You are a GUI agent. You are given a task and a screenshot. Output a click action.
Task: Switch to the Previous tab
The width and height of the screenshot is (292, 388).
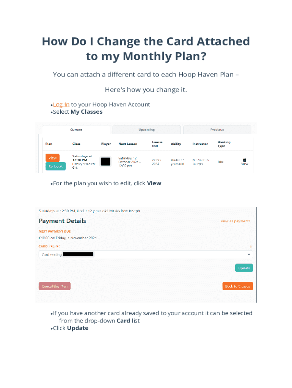point(217,130)
